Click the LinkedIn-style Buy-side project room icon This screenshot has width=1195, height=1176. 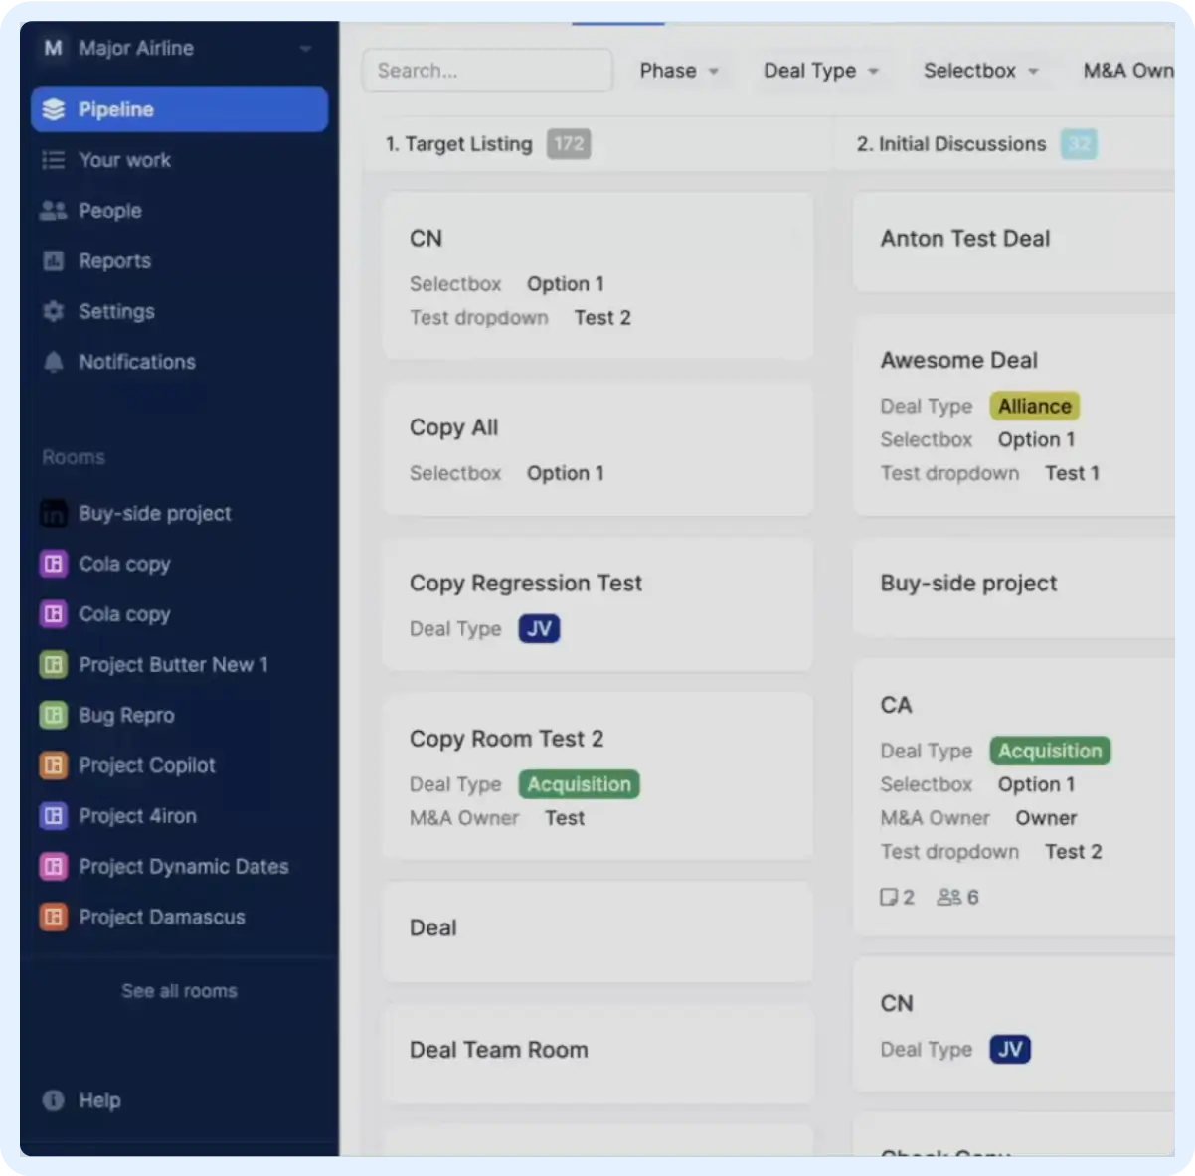[53, 513]
